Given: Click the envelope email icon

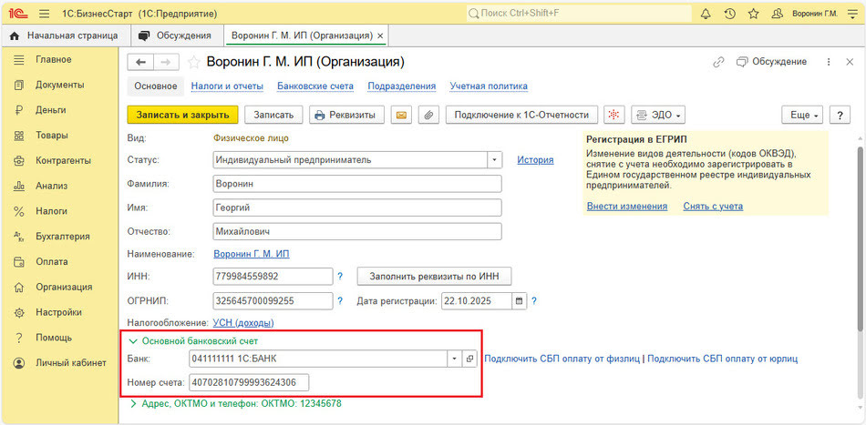Looking at the screenshot, I should point(401,116).
